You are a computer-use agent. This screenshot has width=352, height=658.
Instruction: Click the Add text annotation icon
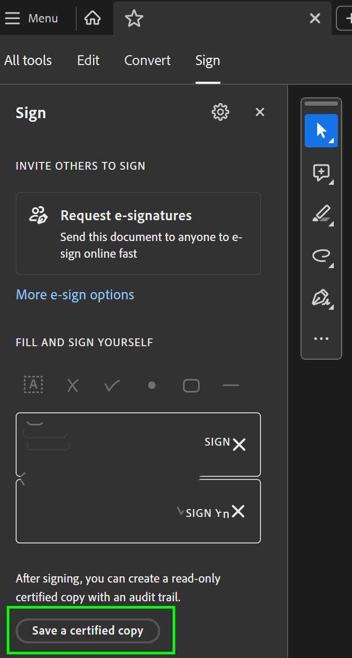point(33,384)
